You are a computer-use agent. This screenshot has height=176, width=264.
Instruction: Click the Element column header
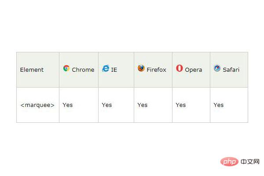coord(32,70)
